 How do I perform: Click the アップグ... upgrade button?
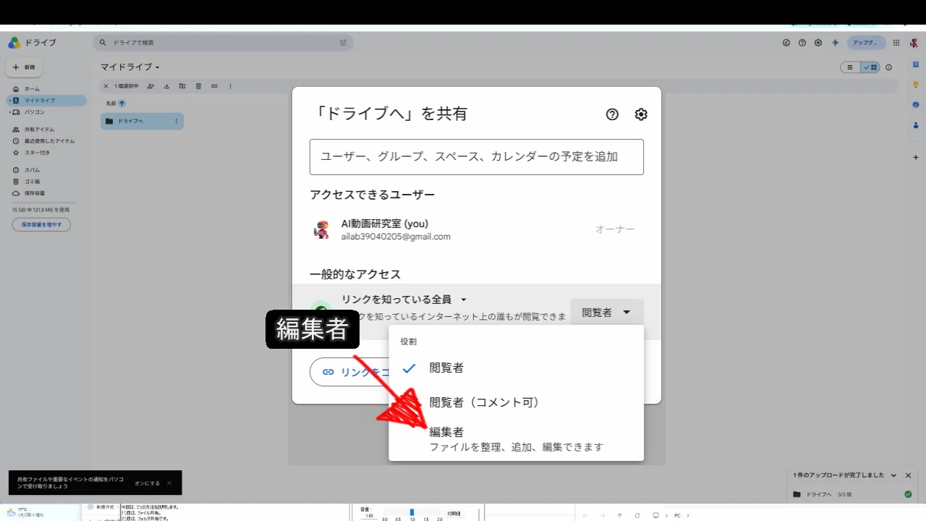click(x=866, y=43)
